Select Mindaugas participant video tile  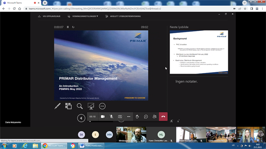click(131, 134)
